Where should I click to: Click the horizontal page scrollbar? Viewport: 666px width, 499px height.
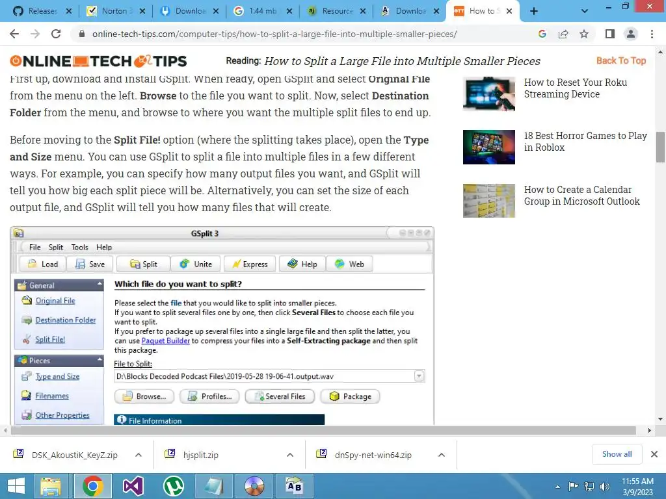(324, 430)
